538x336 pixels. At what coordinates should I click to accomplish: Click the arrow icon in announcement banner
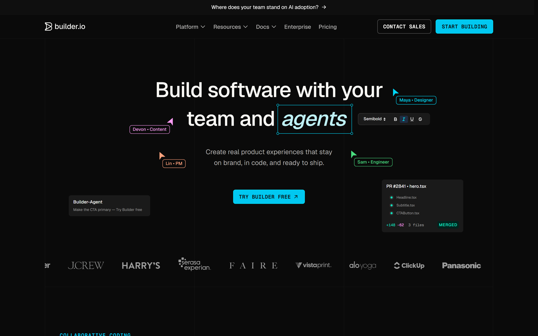coord(324,7)
